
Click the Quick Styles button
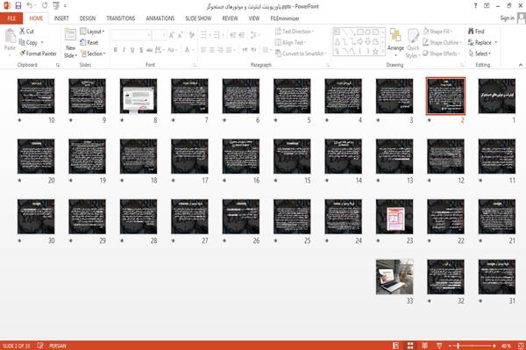pos(413,44)
